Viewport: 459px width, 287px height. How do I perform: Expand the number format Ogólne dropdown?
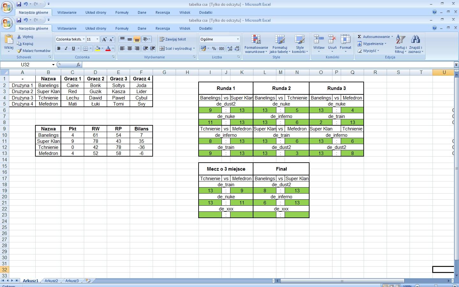point(237,39)
